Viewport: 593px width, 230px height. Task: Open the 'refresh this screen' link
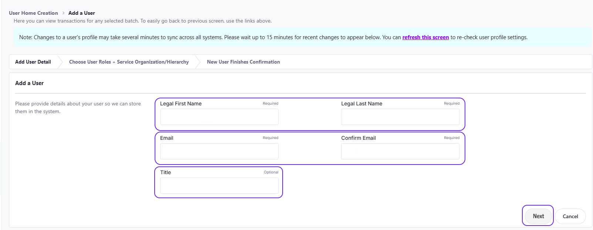pyautogui.click(x=425, y=37)
